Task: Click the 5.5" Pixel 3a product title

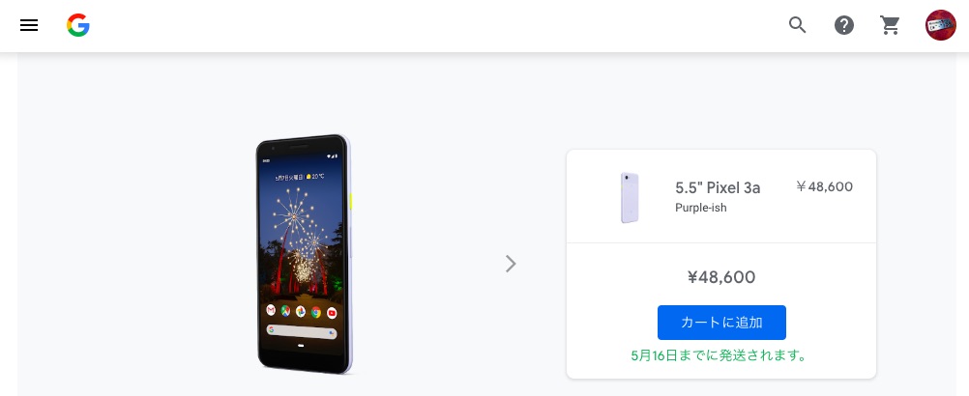Action: [718, 187]
